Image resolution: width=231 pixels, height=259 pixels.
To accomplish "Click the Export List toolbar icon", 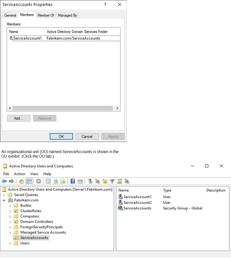I will (63, 181).
